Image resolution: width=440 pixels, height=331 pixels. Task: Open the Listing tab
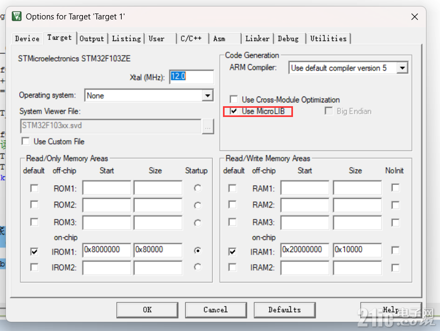pyautogui.click(x=126, y=38)
